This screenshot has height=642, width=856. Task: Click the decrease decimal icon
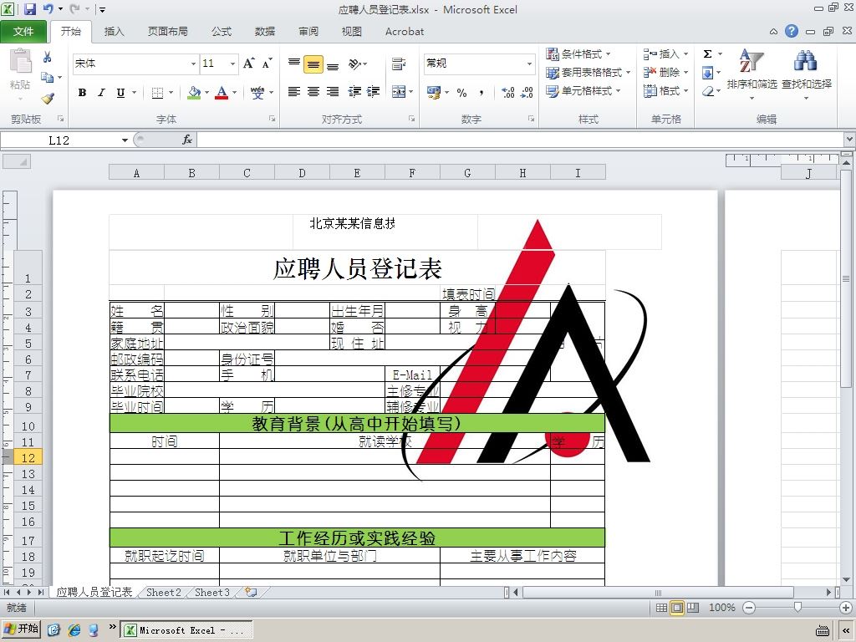click(x=527, y=93)
